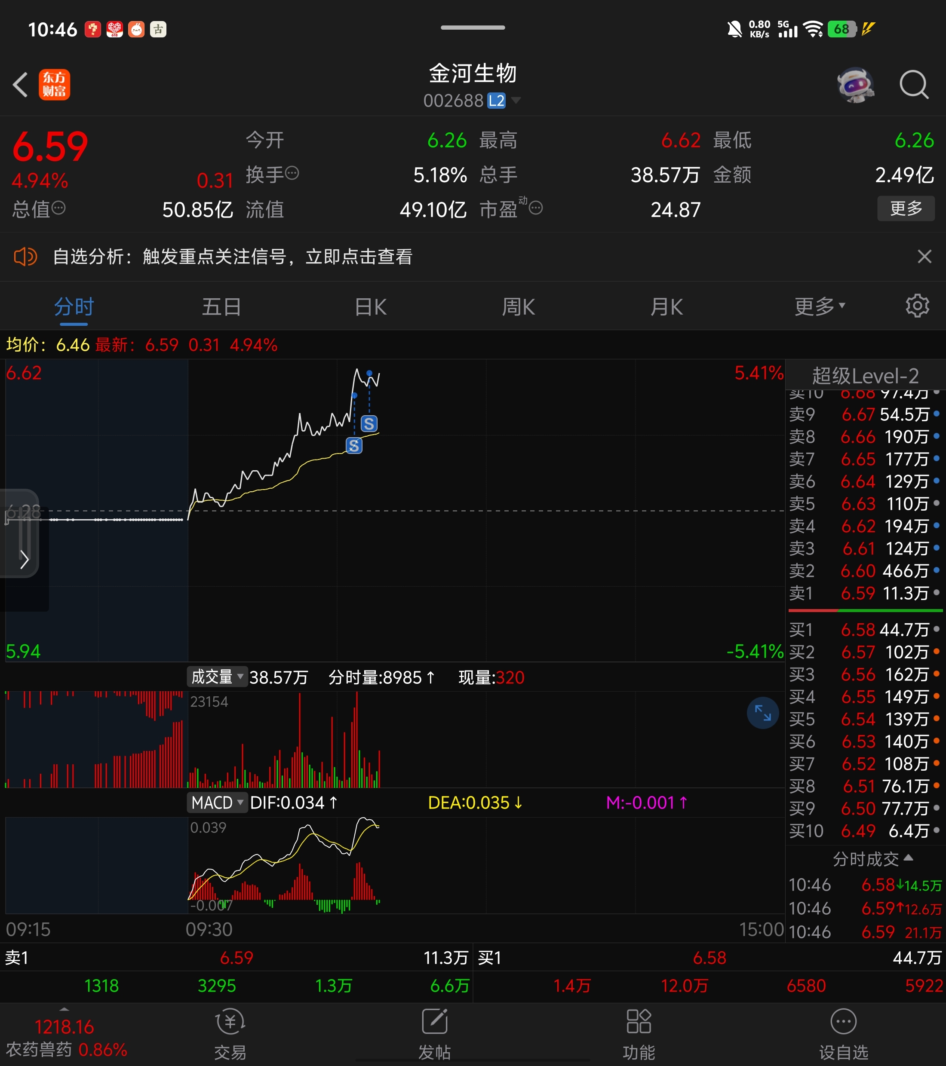Tap the search magnifier icon

(x=914, y=85)
